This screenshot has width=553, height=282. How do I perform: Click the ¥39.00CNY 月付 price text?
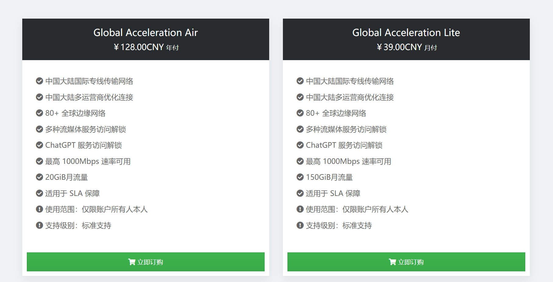pyautogui.click(x=406, y=47)
